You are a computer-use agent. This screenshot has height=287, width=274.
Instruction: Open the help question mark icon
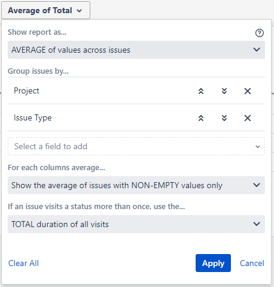260,33
